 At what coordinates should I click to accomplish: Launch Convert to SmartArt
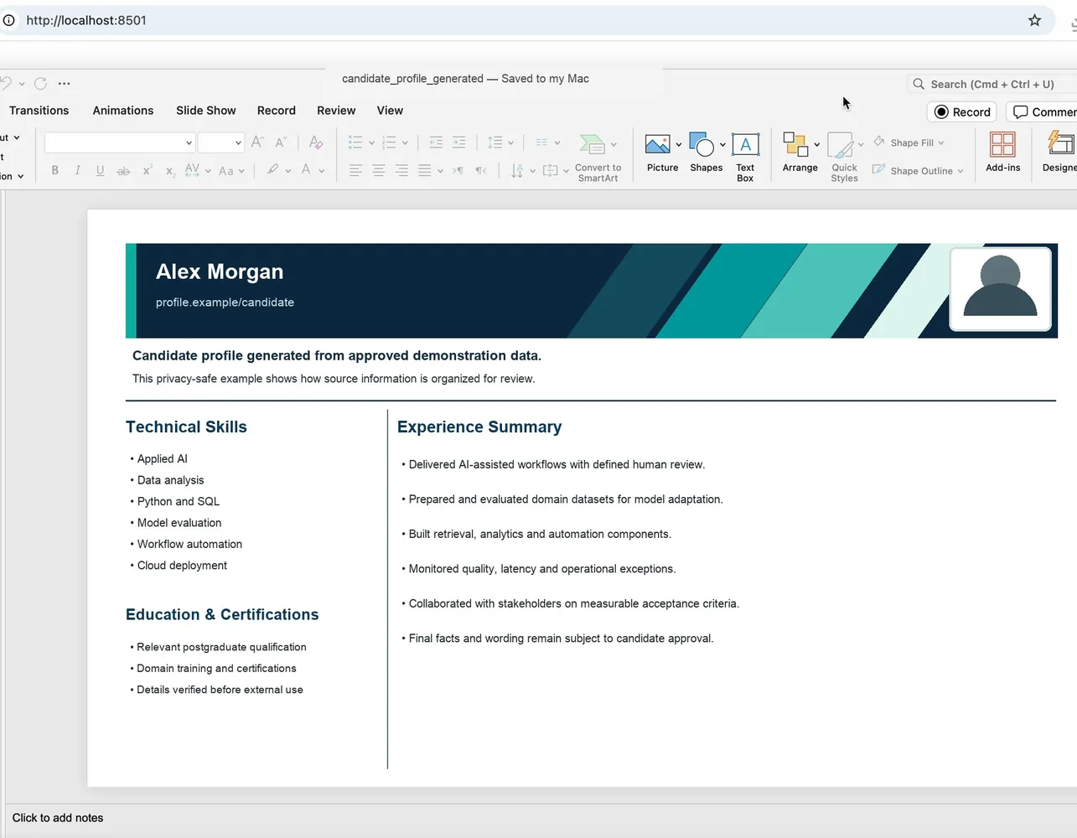coord(598,157)
